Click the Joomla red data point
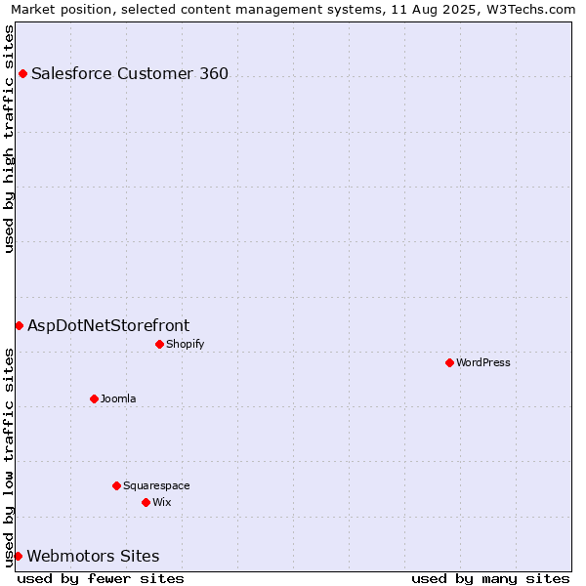Screen dimensions: 586x586 coord(94,398)
